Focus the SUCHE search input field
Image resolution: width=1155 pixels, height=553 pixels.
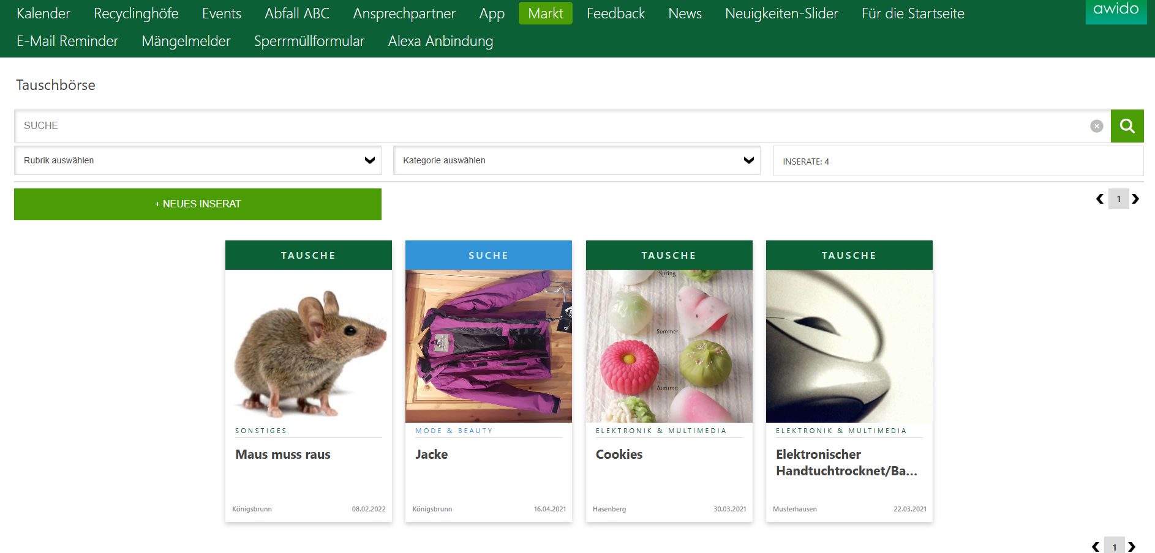point(551,126)
